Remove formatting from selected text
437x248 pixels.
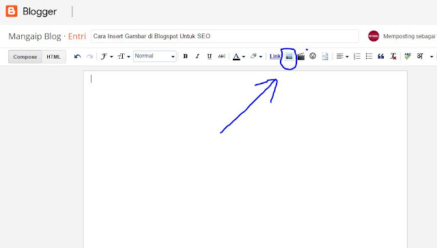click(393, 57)
